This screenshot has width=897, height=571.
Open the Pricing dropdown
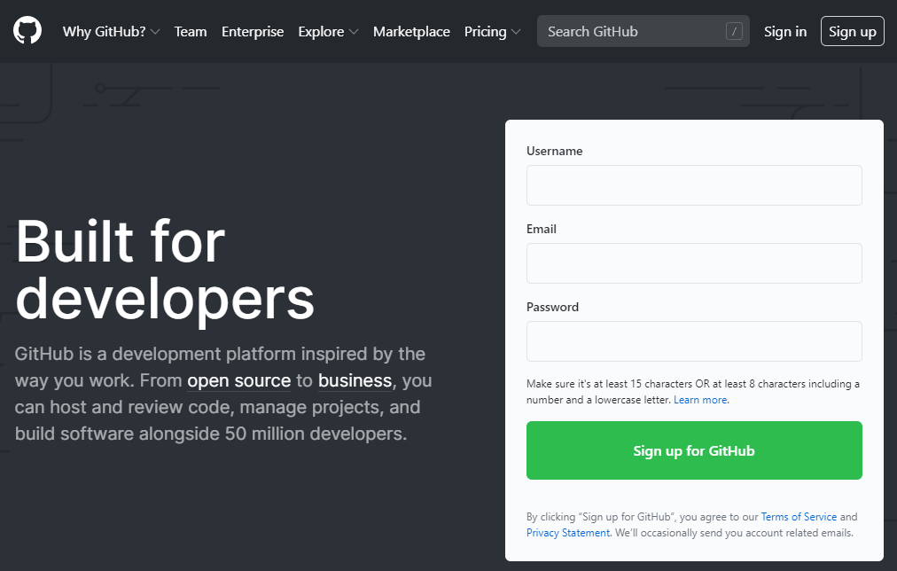click(x=492, y=31)
